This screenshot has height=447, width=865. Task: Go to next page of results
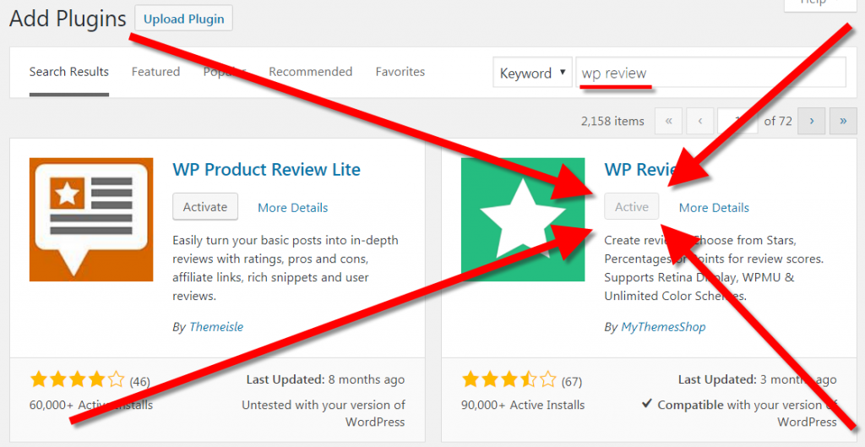[812, 121]
